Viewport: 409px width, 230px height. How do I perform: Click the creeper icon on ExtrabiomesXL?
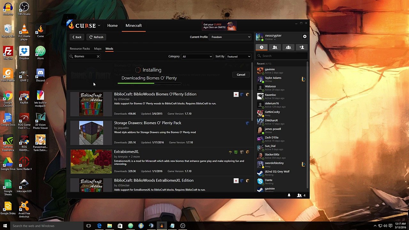click(236, 152)
